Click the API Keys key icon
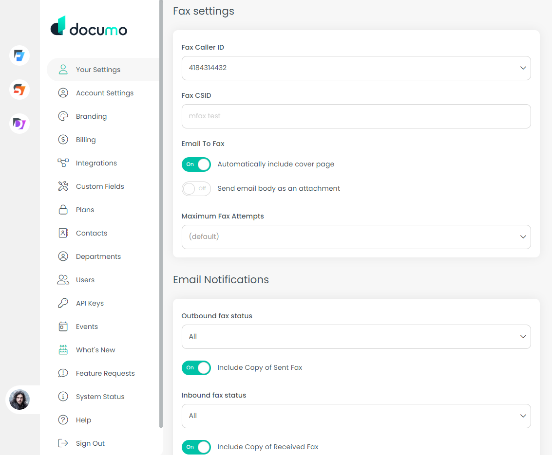 click(63, 303)
